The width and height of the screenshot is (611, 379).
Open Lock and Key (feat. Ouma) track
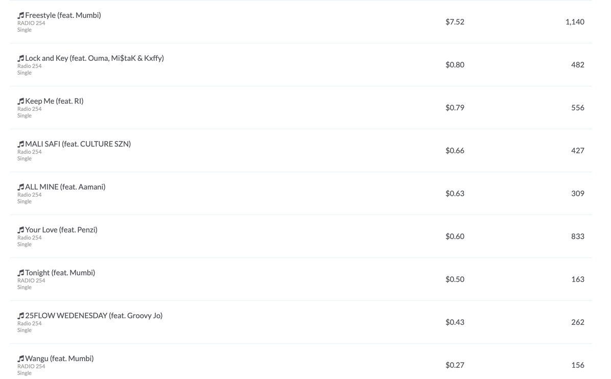(x=95, y=58)
